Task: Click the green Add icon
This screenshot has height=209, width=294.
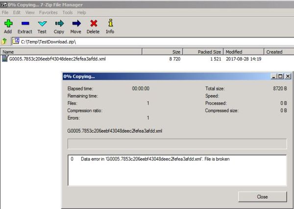Action: tap(8, 23)
